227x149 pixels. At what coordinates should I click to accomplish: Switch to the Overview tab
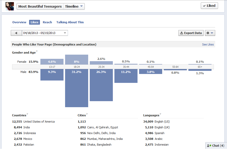[x=19, y=22]
